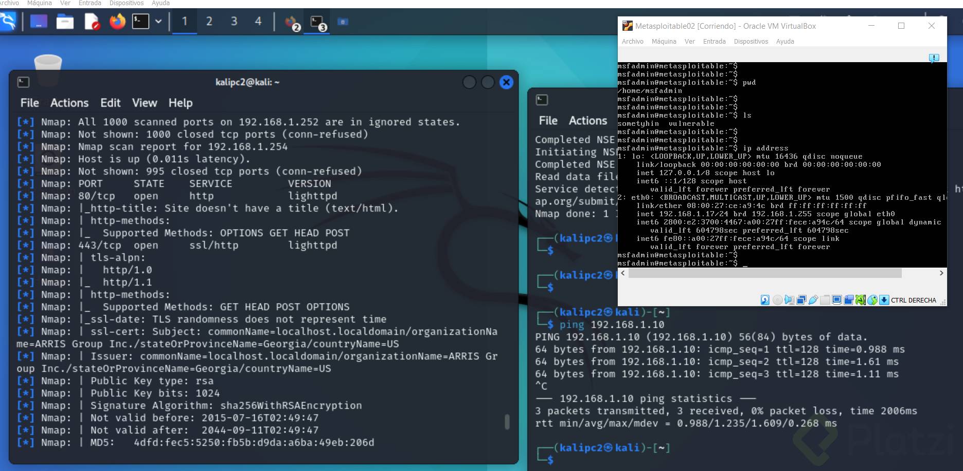Launch Firefox from the panel launcher

pos(117,22)
